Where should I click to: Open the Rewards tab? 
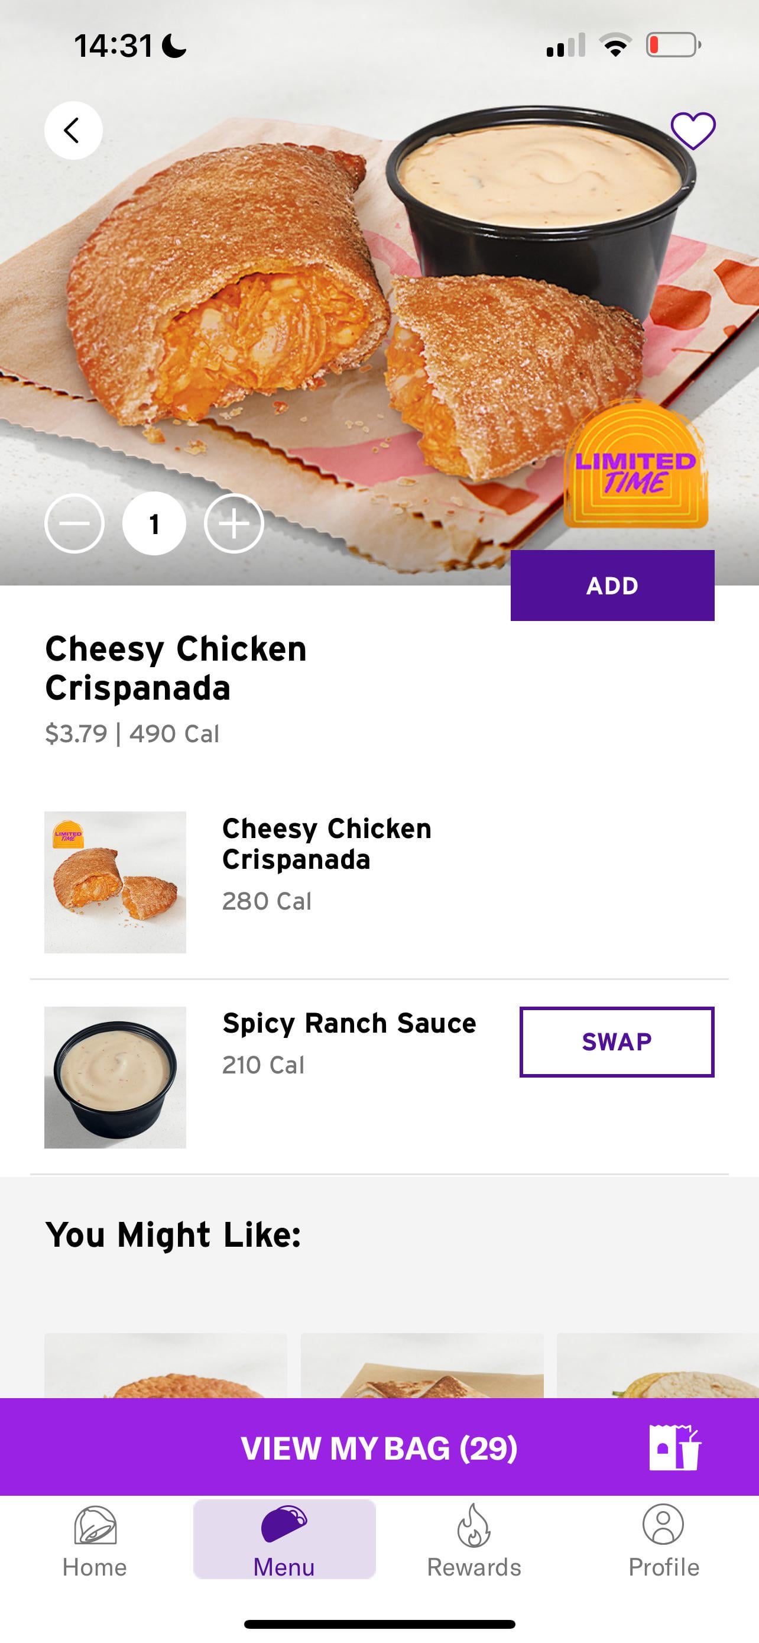coord(473,1539)
